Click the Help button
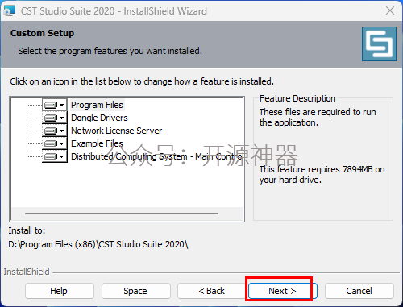 (x=60, y=291)
